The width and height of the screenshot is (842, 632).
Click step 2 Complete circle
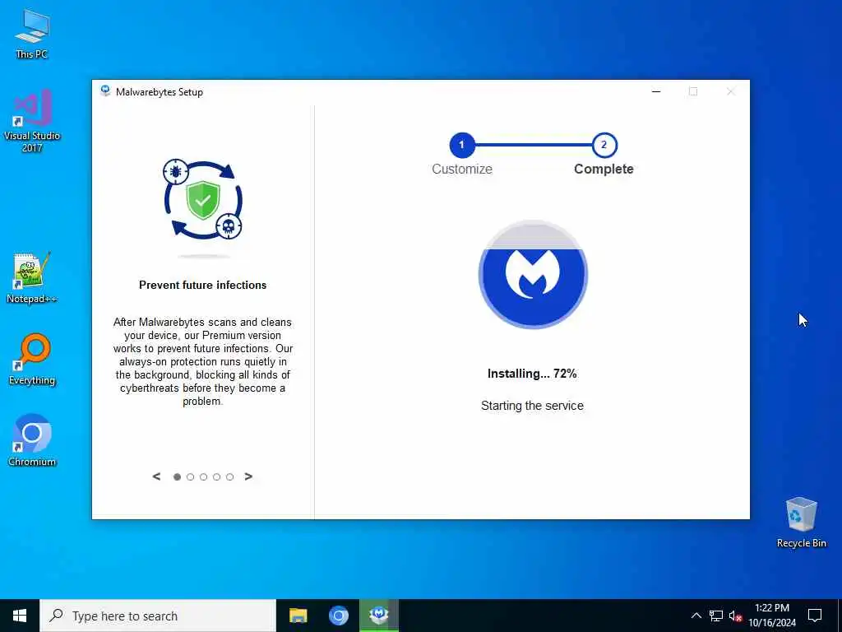(x=604, y=145)
